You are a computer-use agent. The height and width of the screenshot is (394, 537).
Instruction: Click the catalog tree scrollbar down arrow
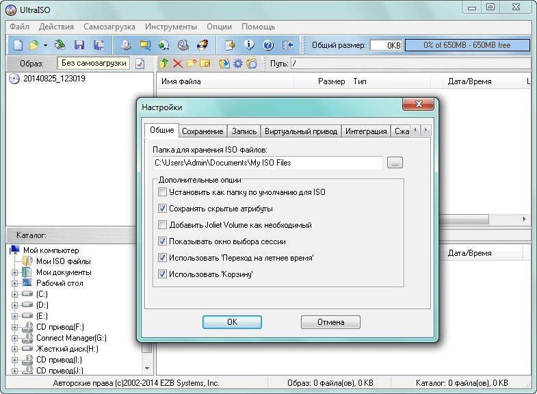[147, 369]
